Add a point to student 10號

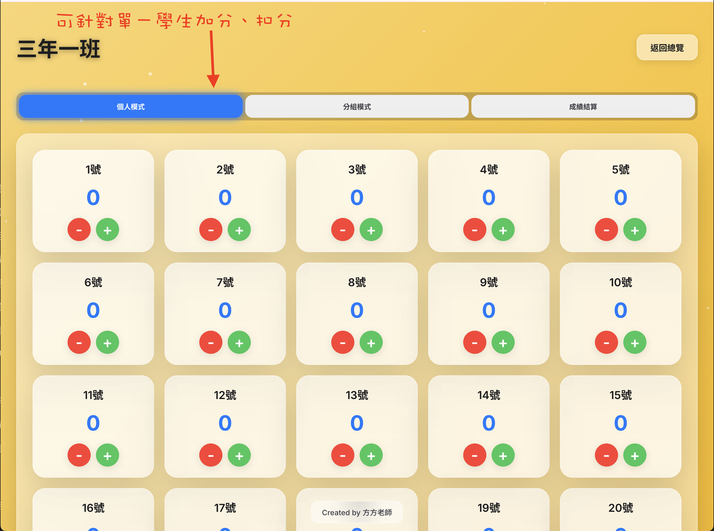point(635,342)
